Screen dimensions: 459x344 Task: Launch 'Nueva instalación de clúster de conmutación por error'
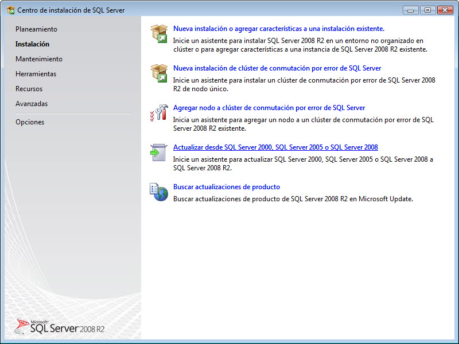pyautogui.click(x=277, y=68)
